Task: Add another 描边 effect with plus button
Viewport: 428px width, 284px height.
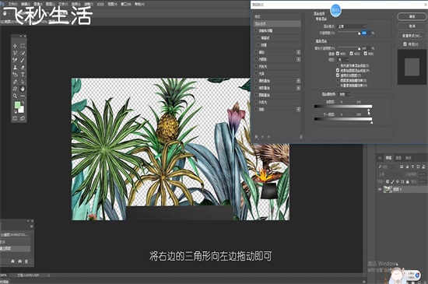Action: click(298, 52)
